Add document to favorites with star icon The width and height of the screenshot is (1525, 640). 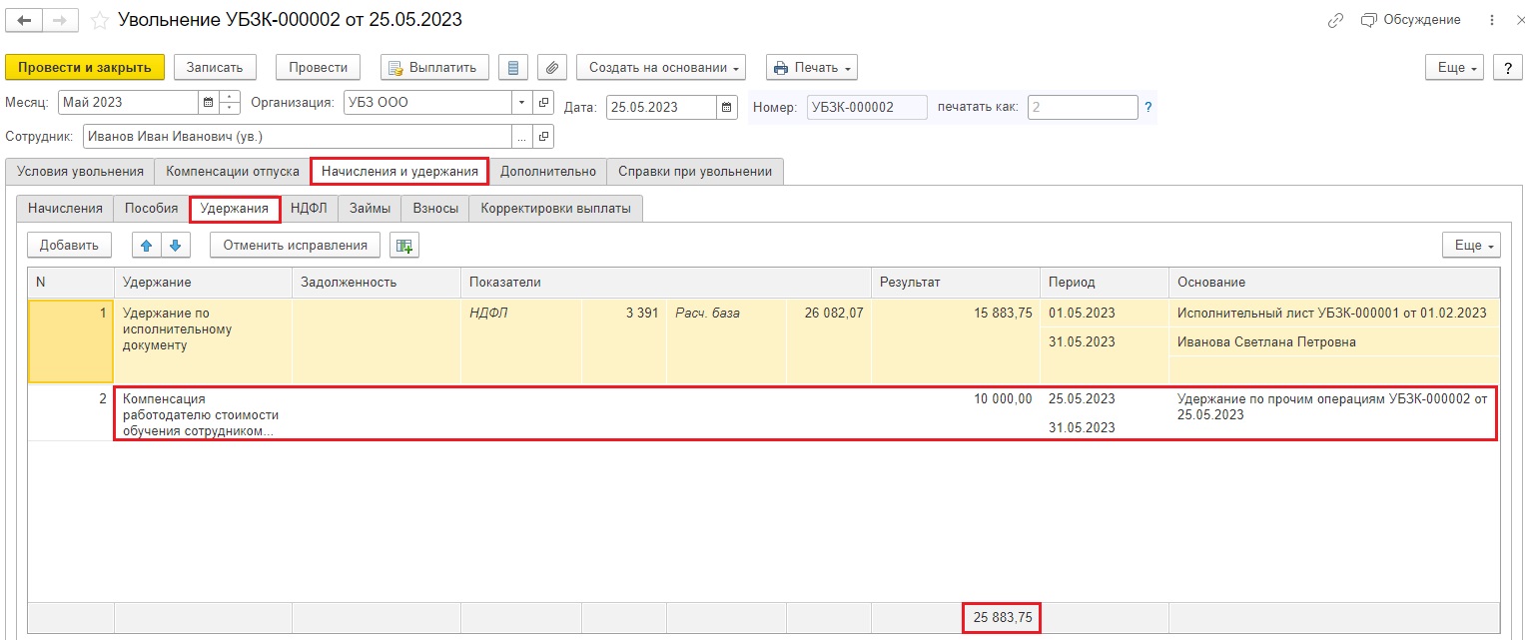(100, 20)
